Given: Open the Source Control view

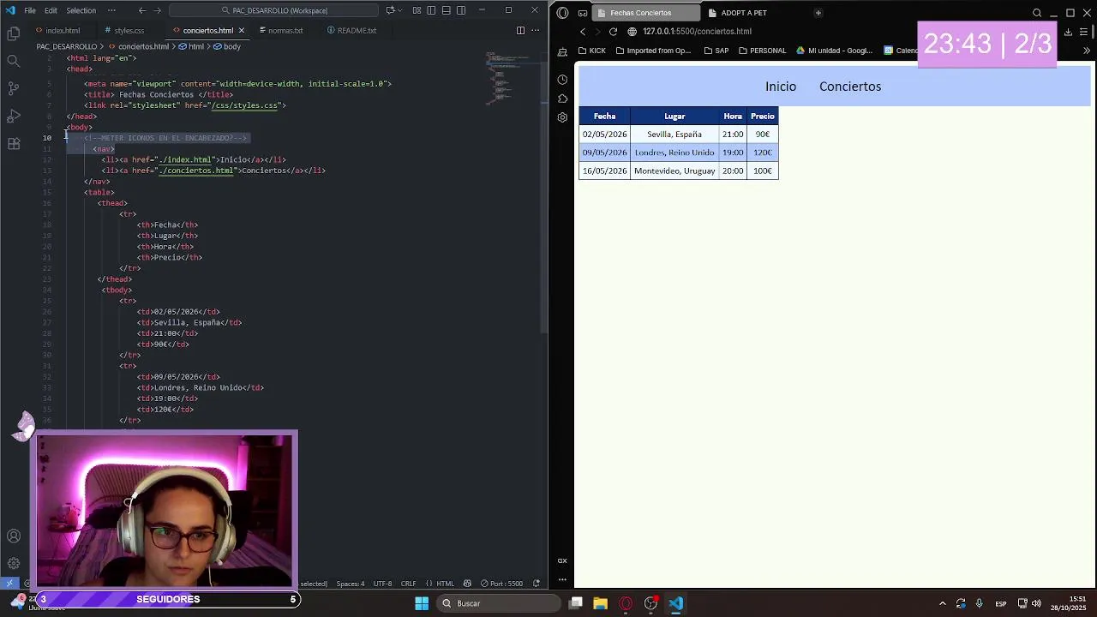Looking at the screenshot, I should point(14,88).
